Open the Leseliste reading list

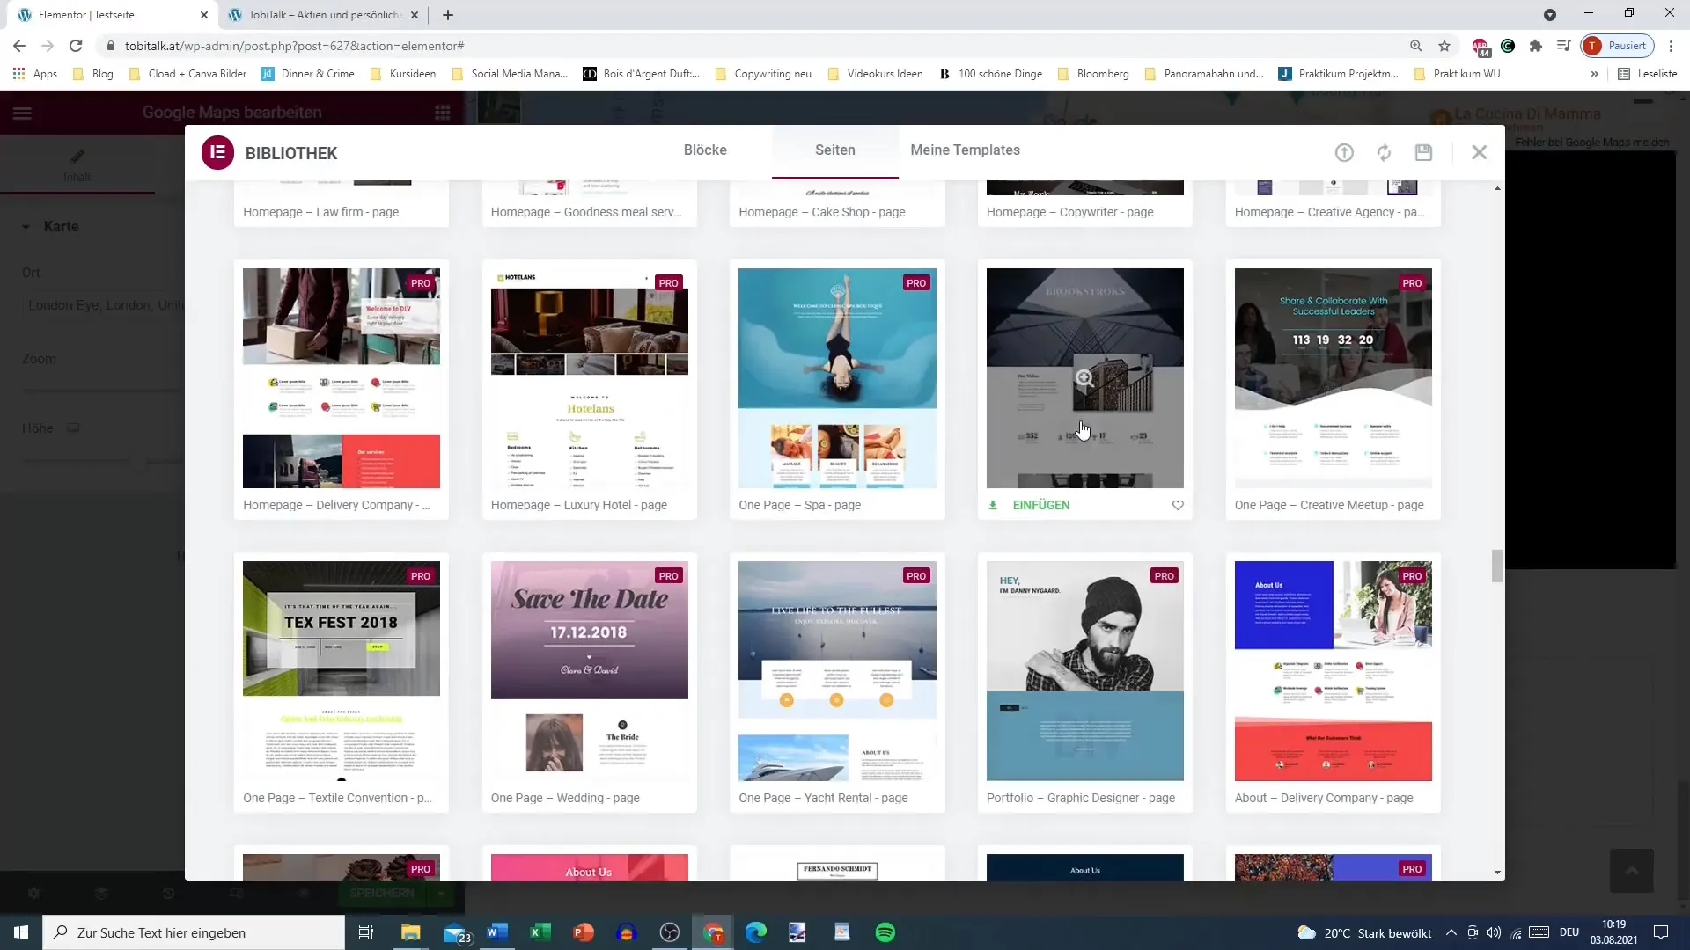click(x=1648, y=74)
